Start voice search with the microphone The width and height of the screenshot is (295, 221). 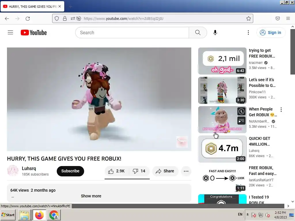pyautogui.click(x=215, y=33)
